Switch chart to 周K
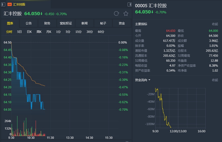 (39, 32)
